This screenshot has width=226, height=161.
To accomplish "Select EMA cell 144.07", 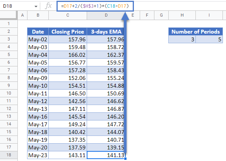I will [x=106, y=132].
